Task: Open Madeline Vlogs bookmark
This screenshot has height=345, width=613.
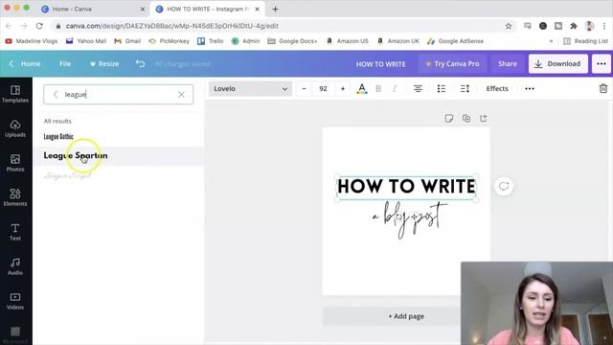Action: (x=32, y=41)
